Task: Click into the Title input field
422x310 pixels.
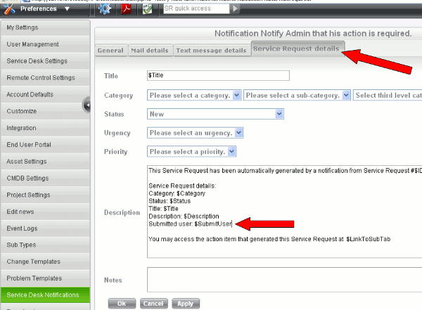Action: click(218, 76)
